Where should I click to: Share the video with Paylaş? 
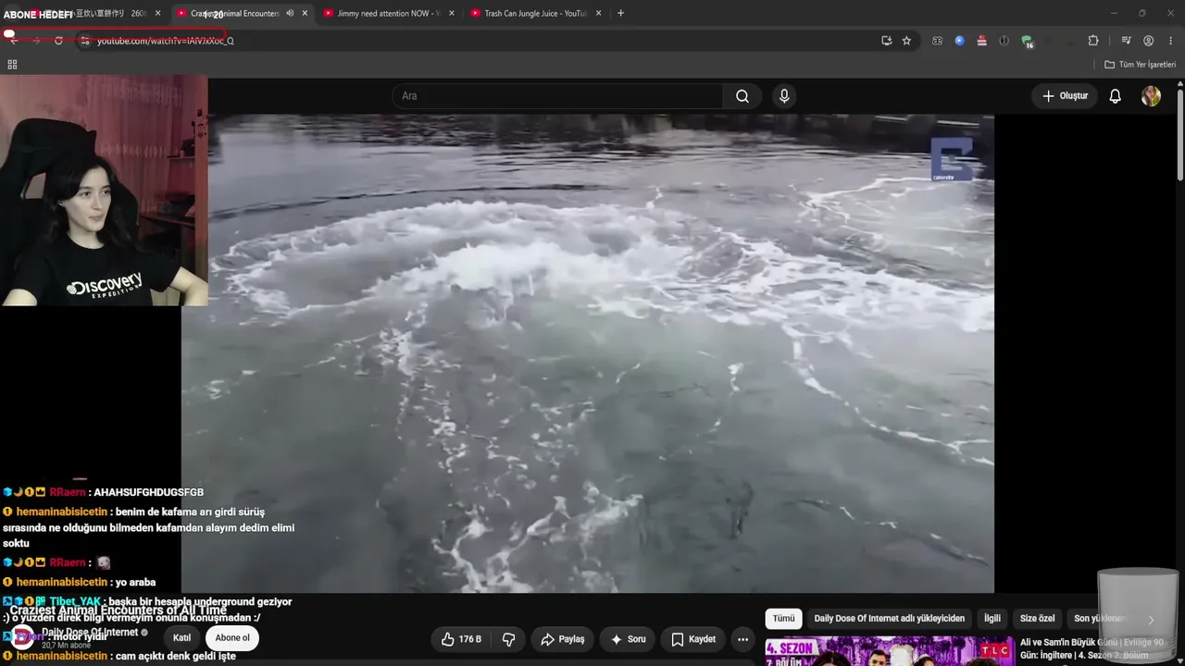(x=563, y=639)
